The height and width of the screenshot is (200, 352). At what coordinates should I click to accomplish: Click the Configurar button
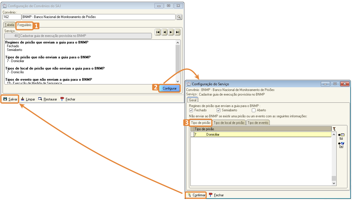(x=170, y=88)
